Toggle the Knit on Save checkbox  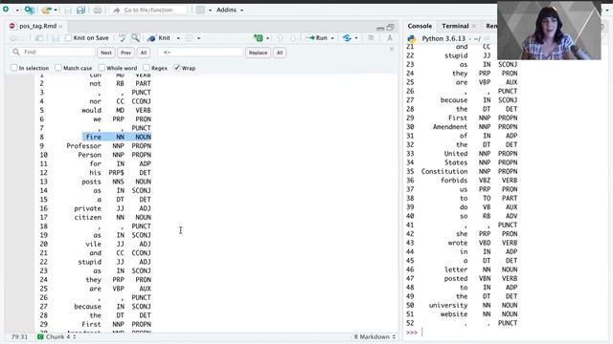pyautogui.click(x=68, y=38)
